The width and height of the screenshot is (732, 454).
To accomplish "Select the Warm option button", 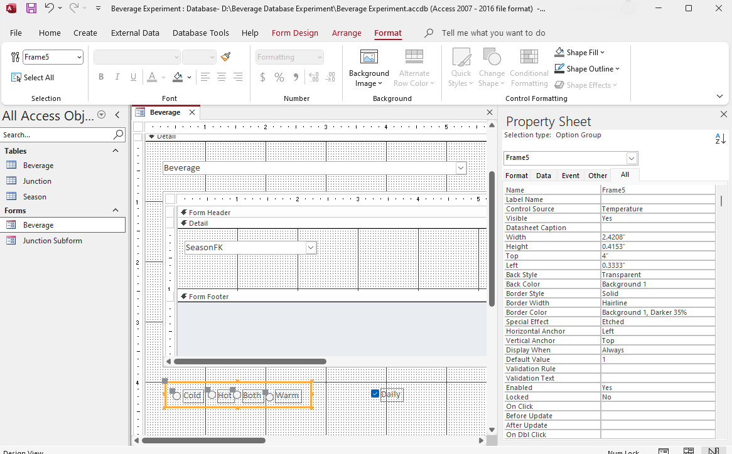I will click(269, 396).
